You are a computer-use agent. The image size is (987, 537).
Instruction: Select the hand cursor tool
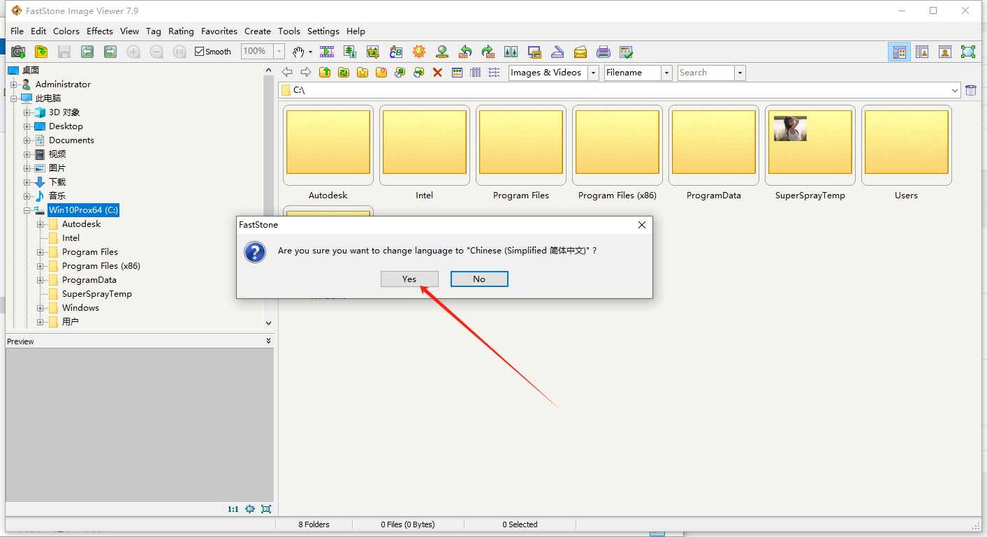pos(298,52)
